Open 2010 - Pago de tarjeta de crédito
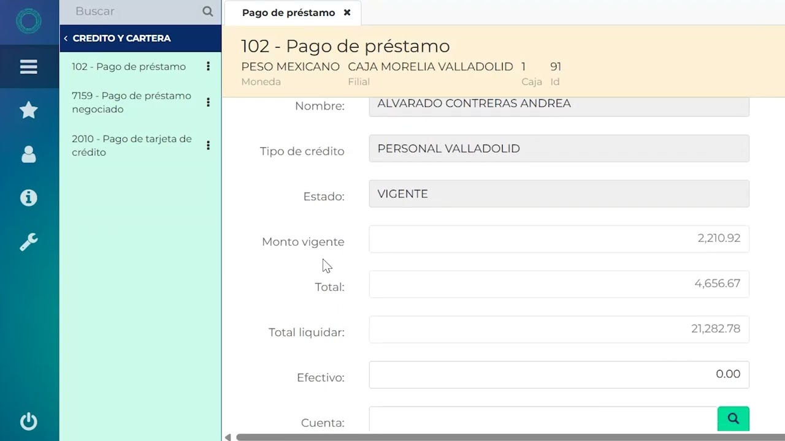This screenshot has height=441, width=785. click(x=132, y=145)
